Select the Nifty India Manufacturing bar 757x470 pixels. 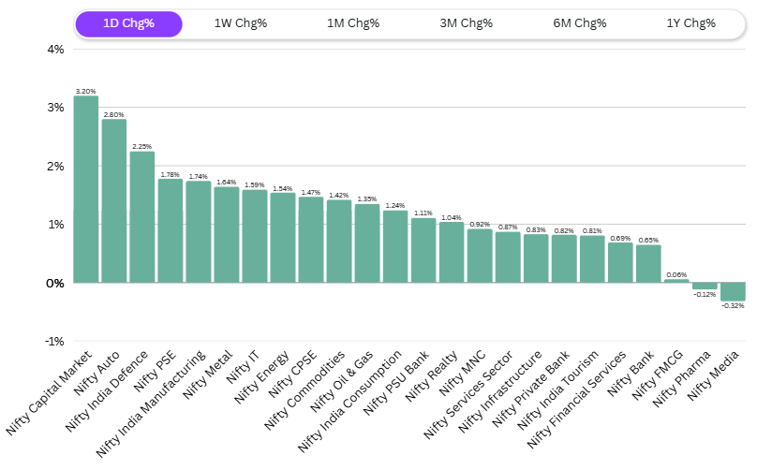click(199, 232)
